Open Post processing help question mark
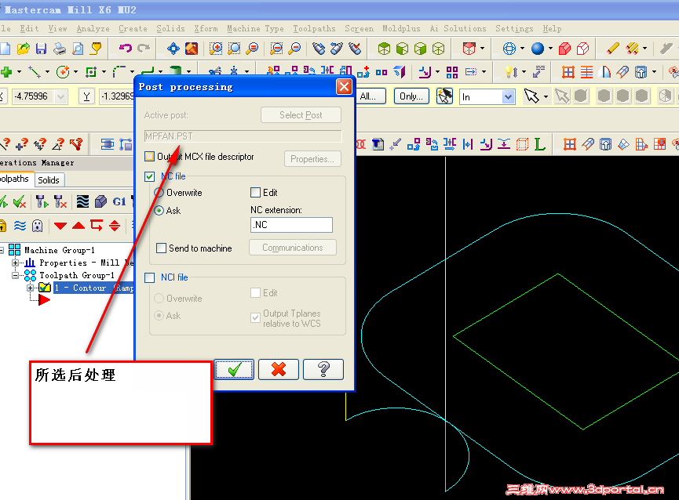This screenshot has height=500, width=679. tap(323, 369)
